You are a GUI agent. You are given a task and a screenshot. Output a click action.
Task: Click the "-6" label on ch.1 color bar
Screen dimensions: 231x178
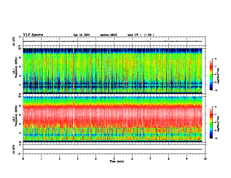(x=215, y=59)
